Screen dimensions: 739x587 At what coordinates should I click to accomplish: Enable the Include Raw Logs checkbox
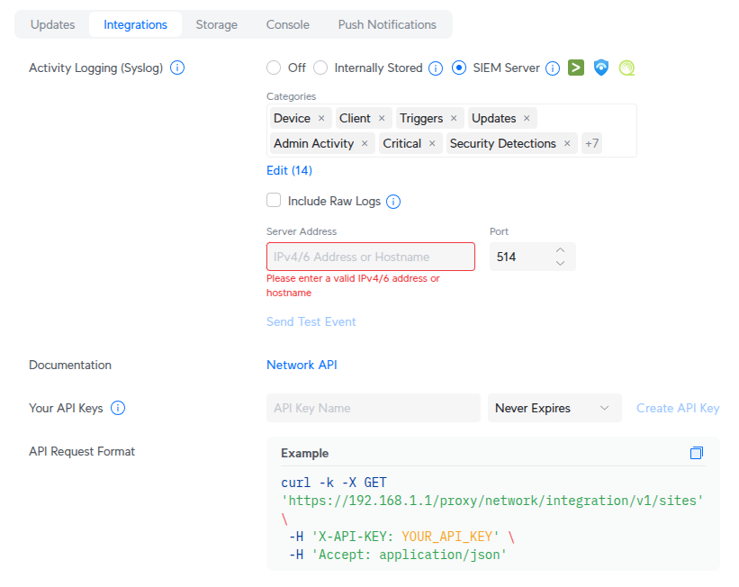pyautogui.click(x=274, y=201)
